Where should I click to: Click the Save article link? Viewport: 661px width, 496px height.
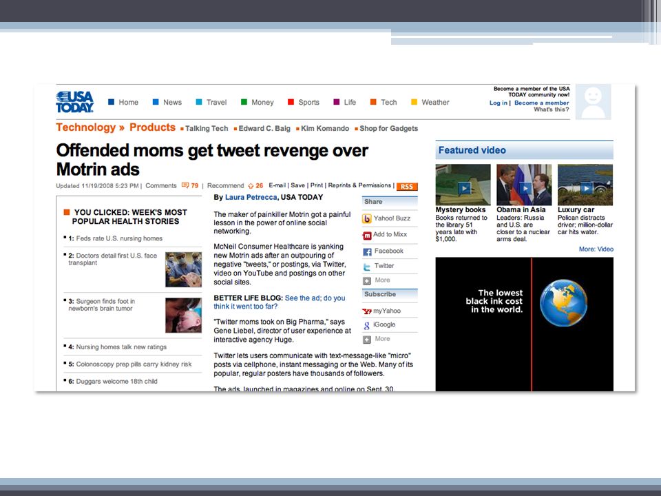pyautogui.click(x=297, y=185)
